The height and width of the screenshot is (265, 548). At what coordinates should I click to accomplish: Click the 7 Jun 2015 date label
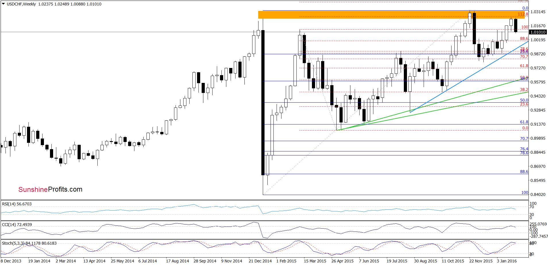369,261
